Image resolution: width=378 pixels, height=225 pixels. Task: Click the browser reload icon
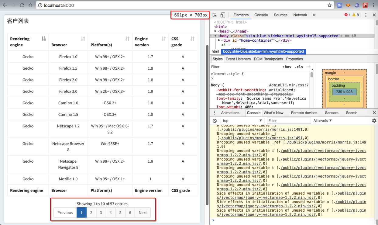click(x=22, y=5)
